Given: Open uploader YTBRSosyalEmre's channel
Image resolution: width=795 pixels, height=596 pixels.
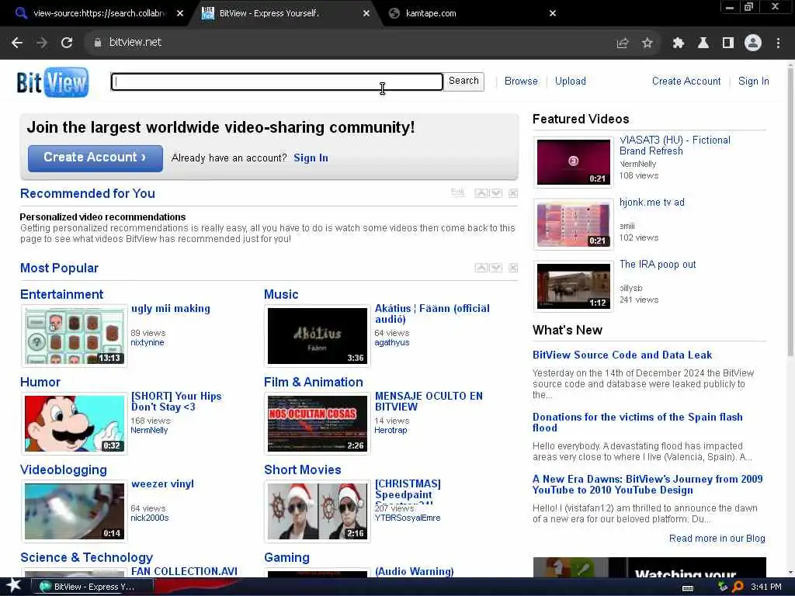Looking at the screenshot, I should tap(407, 518).
